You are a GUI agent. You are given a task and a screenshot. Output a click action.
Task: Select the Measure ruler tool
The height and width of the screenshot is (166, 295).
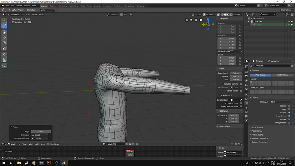point(4,60)
